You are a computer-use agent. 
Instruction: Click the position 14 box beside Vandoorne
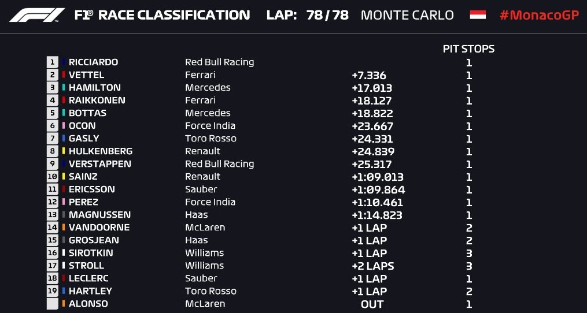(53, 228)
